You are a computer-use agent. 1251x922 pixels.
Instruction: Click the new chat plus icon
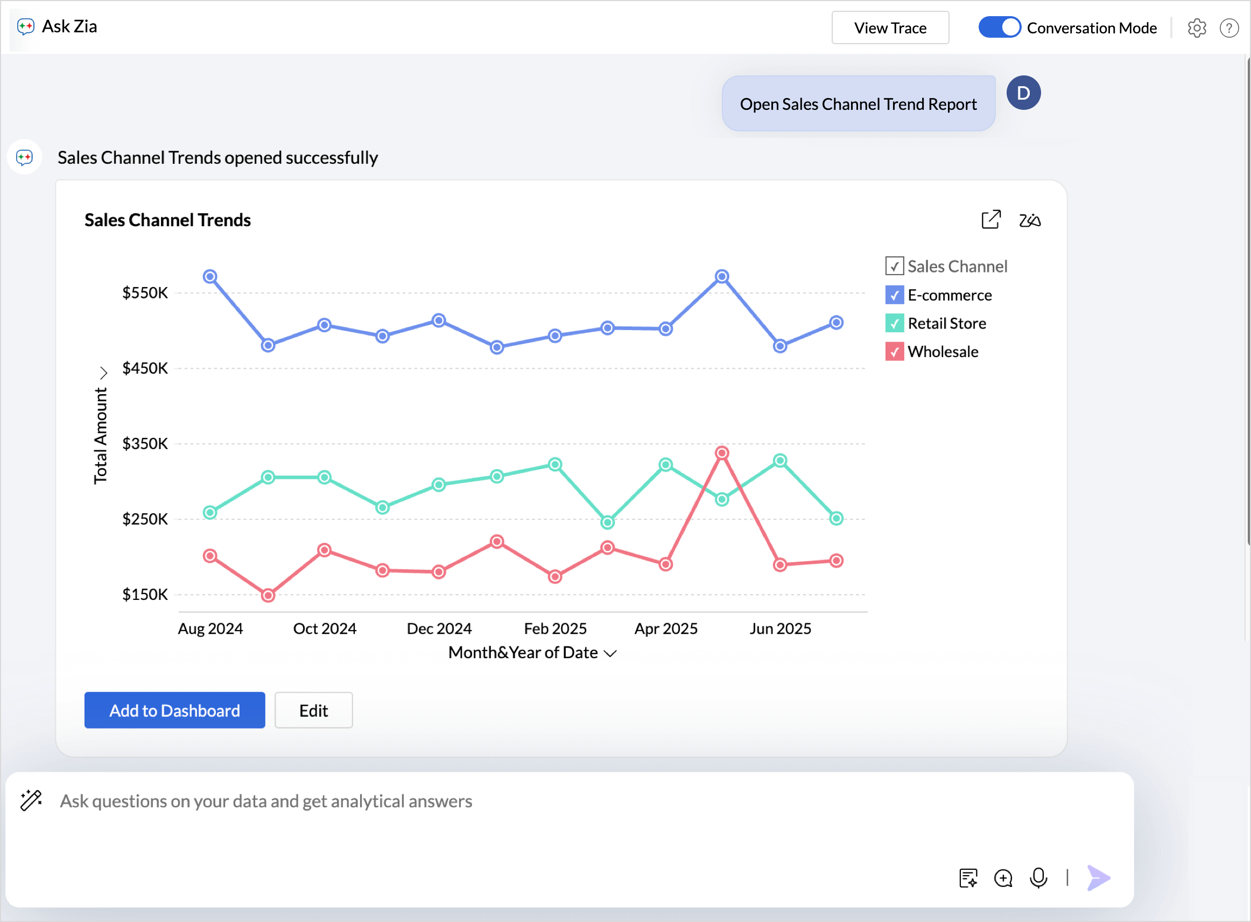[x=1003, y=878]
